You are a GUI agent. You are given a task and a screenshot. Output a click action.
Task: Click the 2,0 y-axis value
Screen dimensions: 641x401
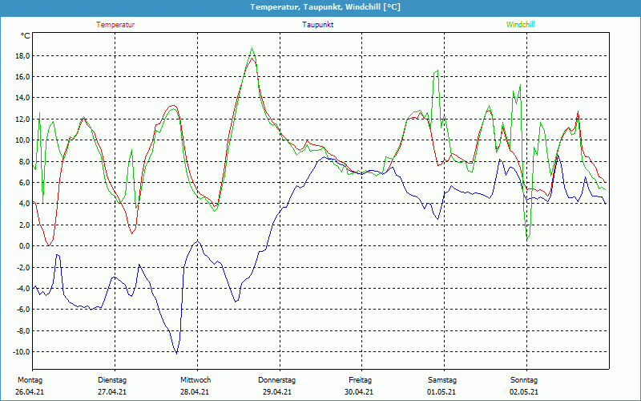pyautogui.click(x=24, y=225)
